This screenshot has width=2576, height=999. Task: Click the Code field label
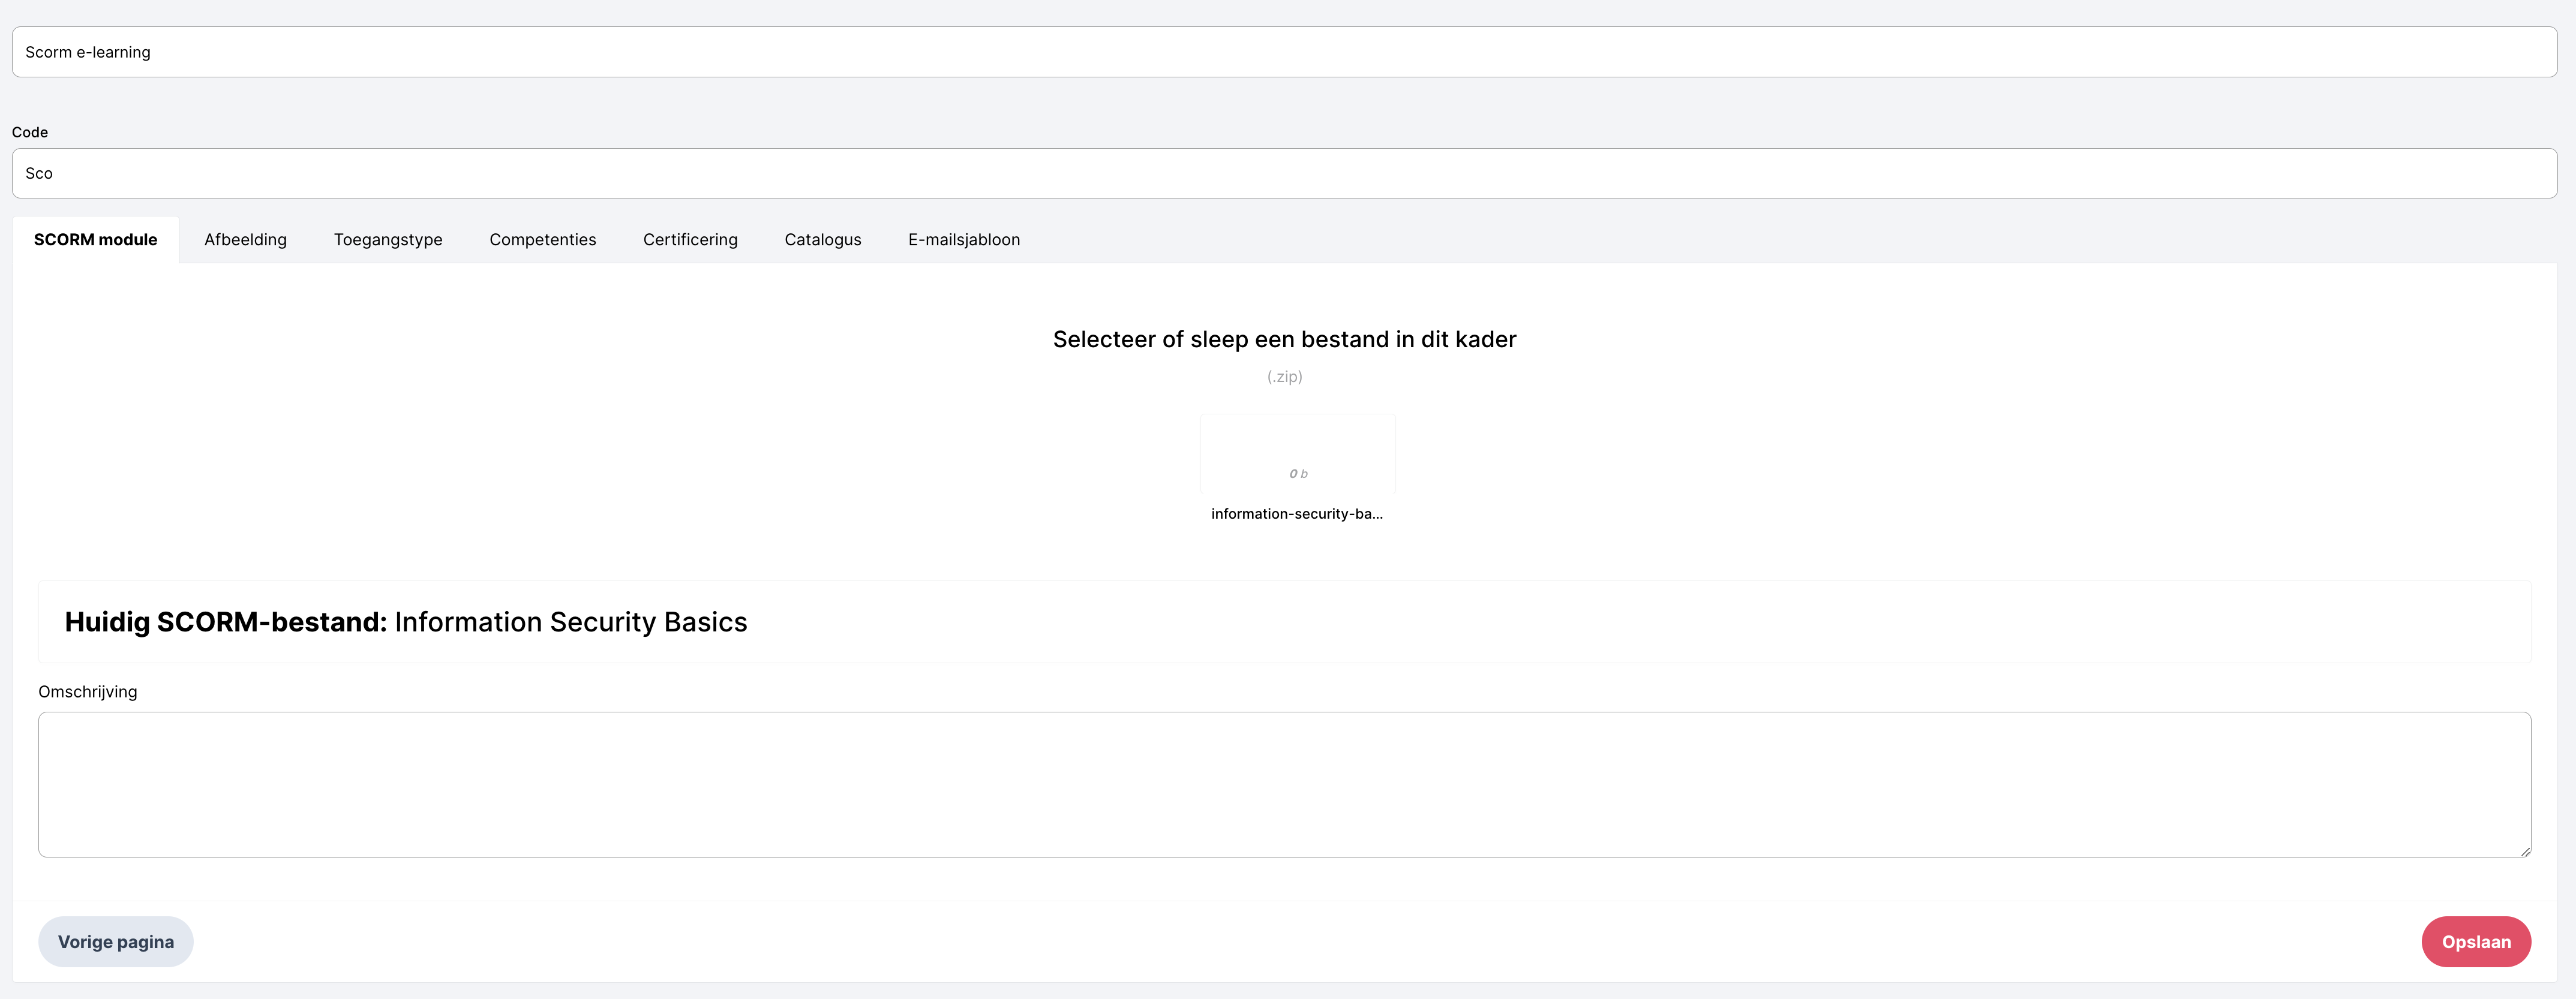[30, 132]
